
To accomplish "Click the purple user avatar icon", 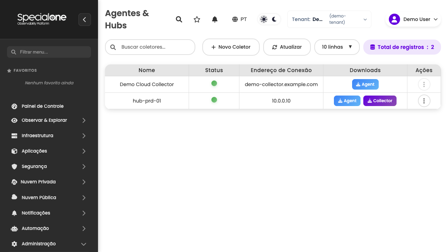I will coord(394,19).
